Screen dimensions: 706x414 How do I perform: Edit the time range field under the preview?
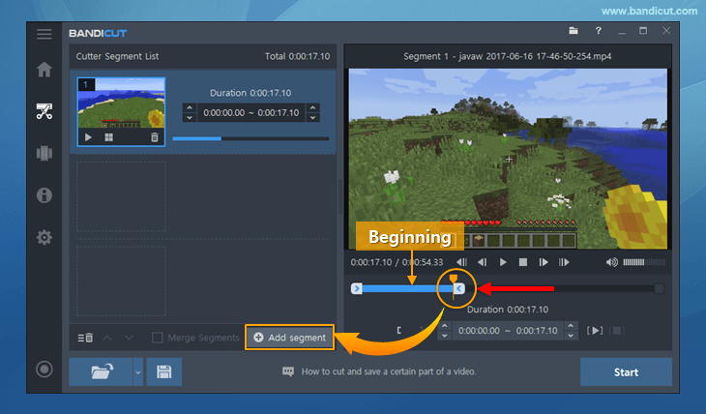tap(508, 331)
